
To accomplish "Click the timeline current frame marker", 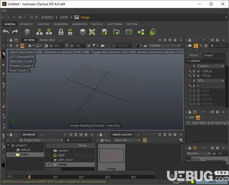I will pyautogui.click(x=29, y=177).
